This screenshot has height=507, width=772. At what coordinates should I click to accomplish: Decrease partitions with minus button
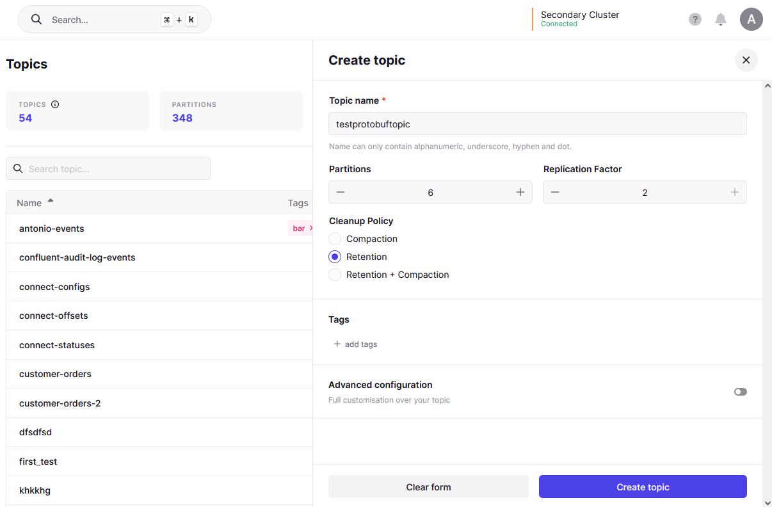341,193
